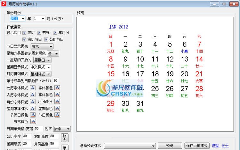Open the 公历字体样式 font icon
The width and height of the screenshot is (240, 150).
32,88
